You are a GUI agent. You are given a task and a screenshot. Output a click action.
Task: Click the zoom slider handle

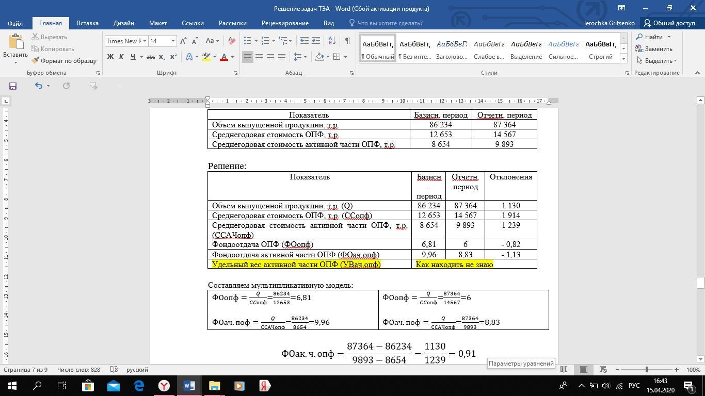[646, 370]
